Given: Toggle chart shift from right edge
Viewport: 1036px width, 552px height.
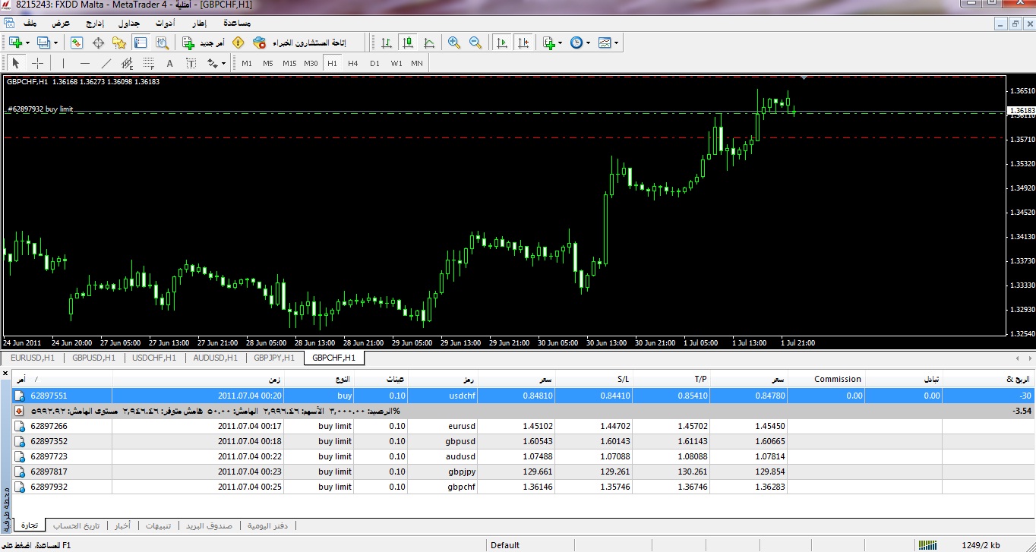Looking at the screenshot, I should [x=523, y=43].
